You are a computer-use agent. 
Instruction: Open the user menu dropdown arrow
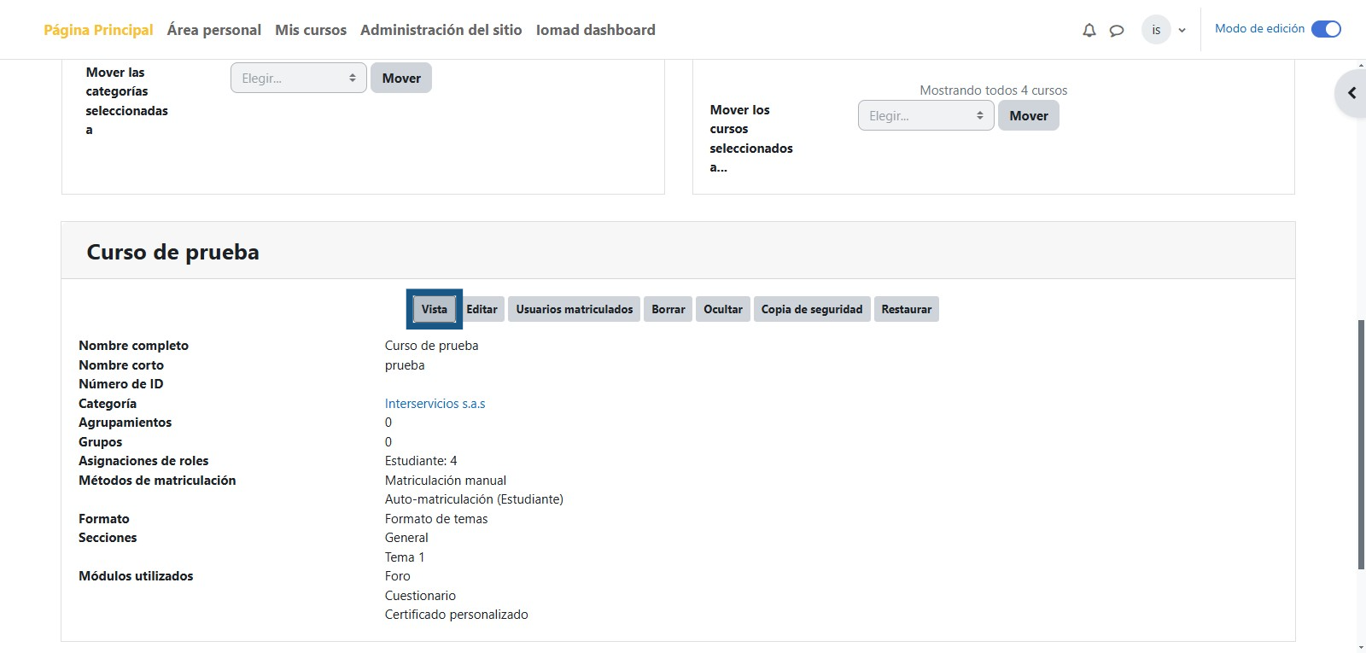click(x=1182, y=31)
